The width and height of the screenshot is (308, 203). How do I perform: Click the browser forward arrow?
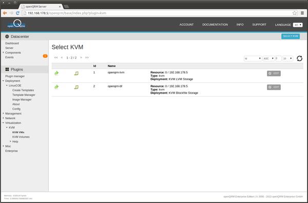(x=11, y=13)
